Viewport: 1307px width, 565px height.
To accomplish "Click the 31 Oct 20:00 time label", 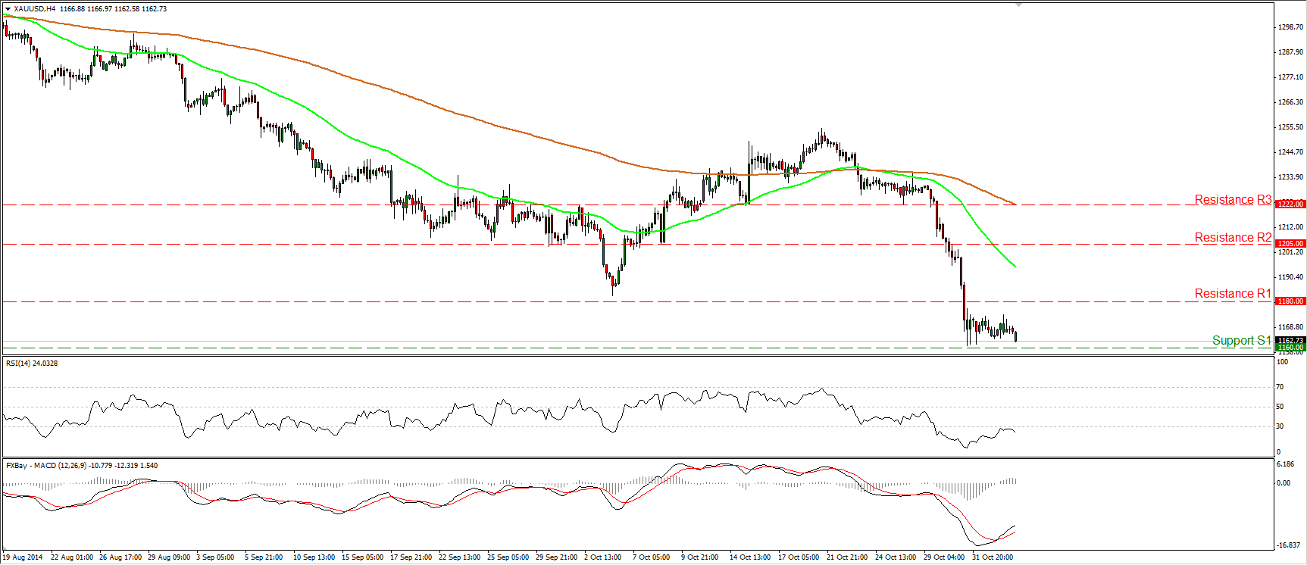I will pyautogui.click(x=993, y=557).
